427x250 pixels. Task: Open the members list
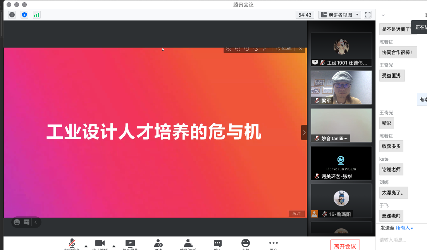[x=188, y=243]
